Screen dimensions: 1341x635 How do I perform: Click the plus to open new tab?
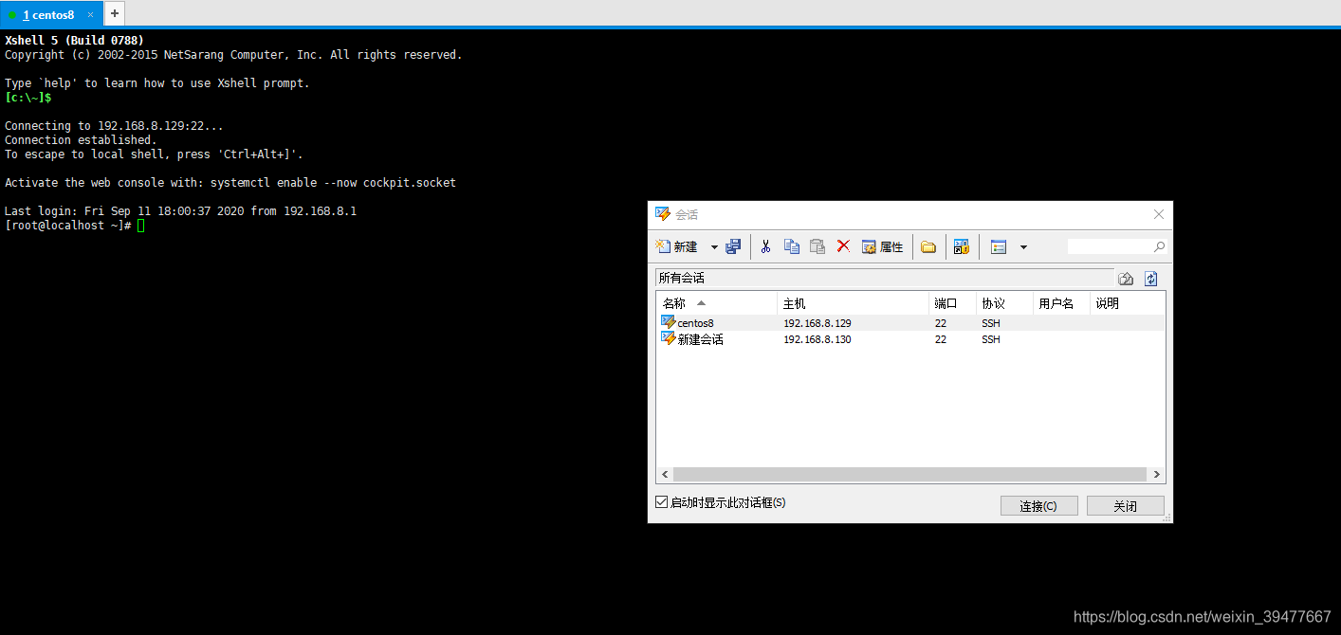point(114,13)
